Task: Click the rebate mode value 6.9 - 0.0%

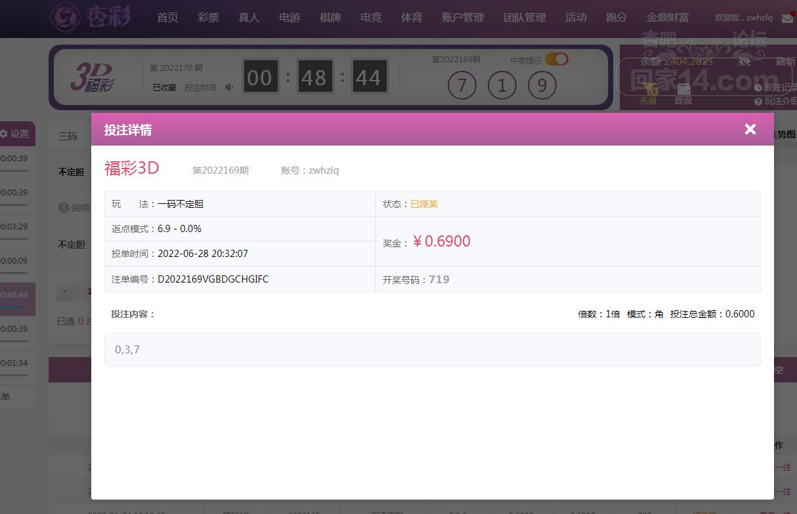Action: coord(179,229)
